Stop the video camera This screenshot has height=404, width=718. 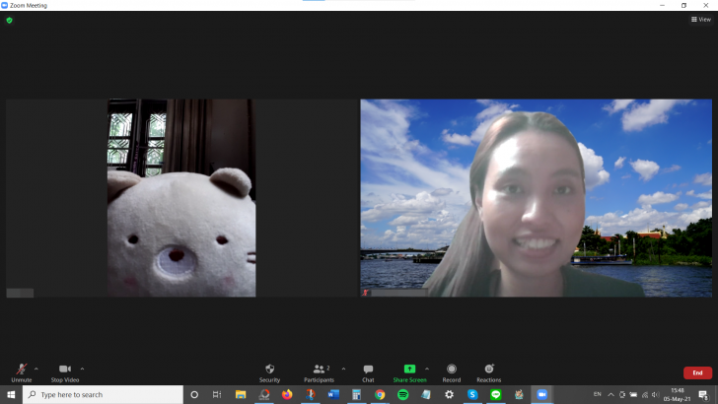pos(65,372)
